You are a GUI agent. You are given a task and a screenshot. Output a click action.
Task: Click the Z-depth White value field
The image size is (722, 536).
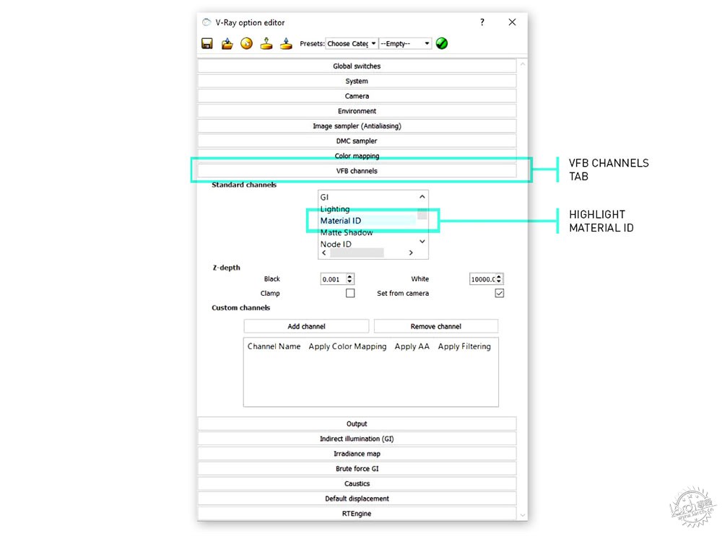click(482, 279)
